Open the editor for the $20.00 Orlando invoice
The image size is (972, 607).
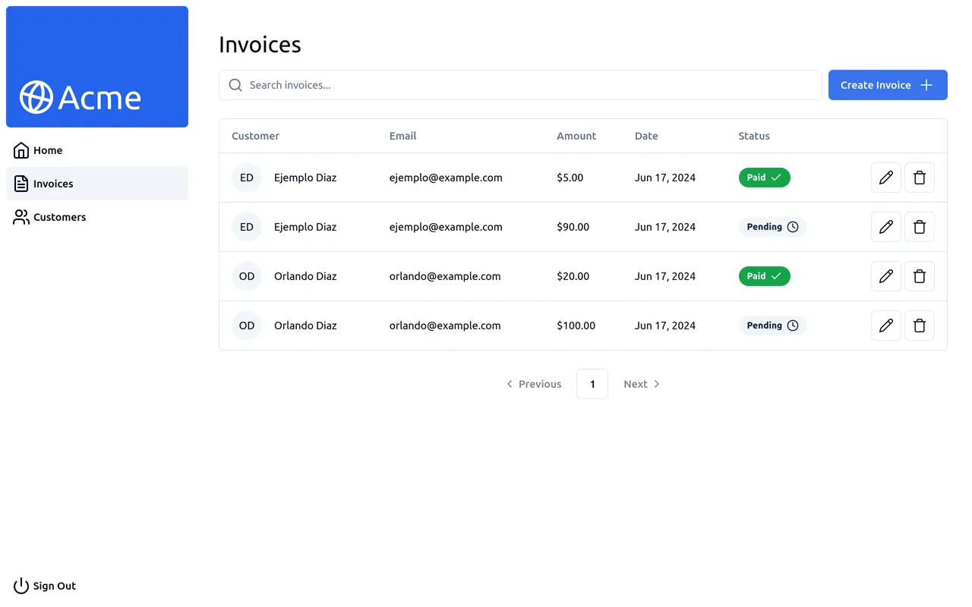[x=885, y=276]
